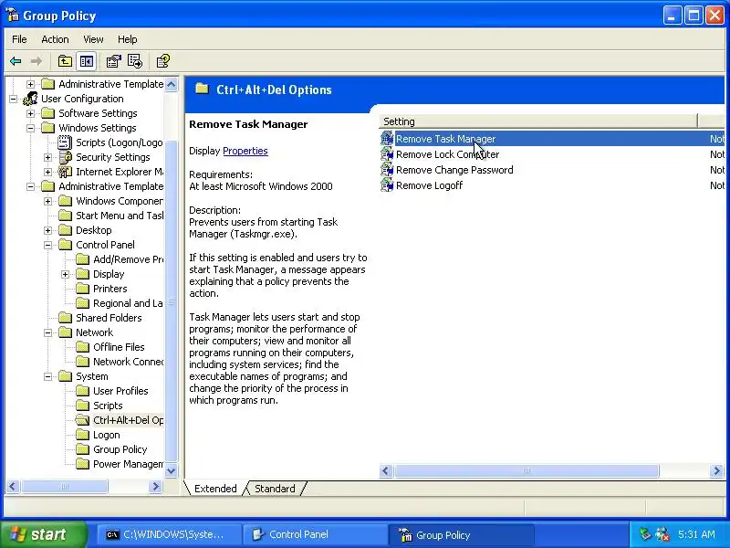Click the Remove Task Manager policy icon
Screen dimensions: 730x548
387,139
